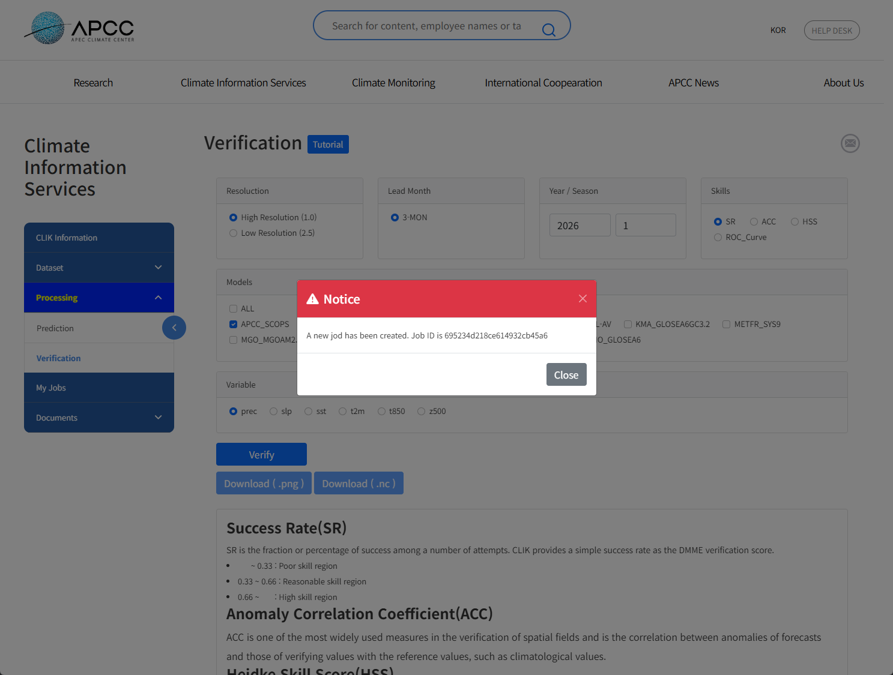Collapse sidebar with the round arrow button
This screenshot has height=675, width=893.
(174, 328)
